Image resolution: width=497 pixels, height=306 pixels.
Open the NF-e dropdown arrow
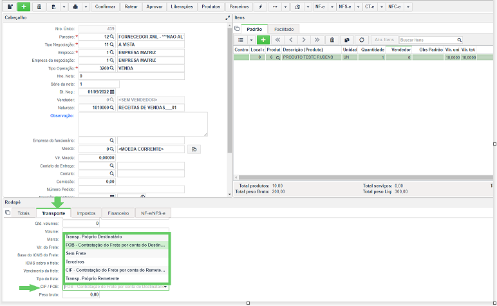(332, 6)
